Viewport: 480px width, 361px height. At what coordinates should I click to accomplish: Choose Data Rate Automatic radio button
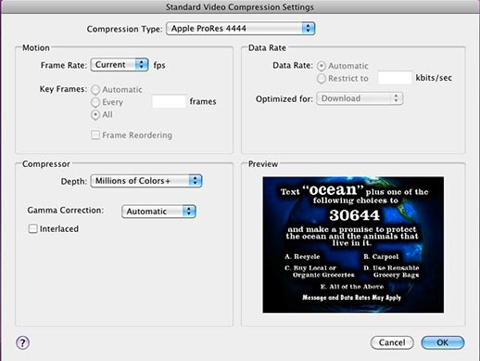pos(322,66)
